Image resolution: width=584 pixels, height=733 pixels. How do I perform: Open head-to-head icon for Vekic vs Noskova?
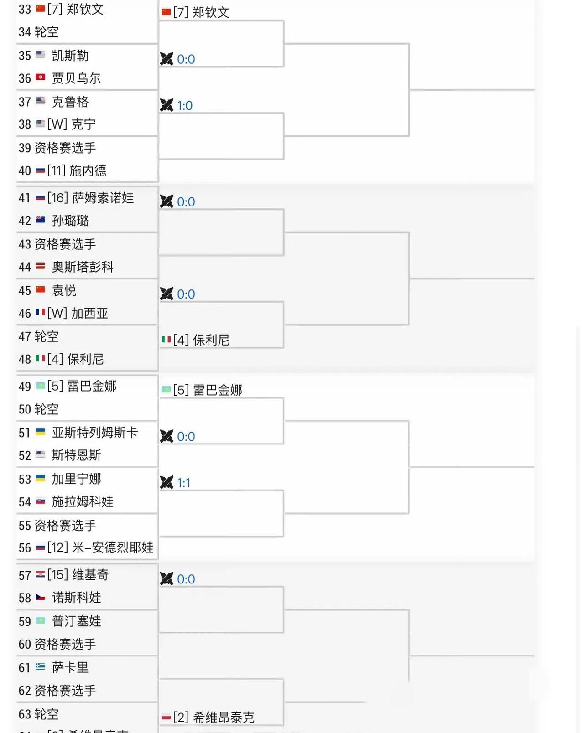point(167,579)
